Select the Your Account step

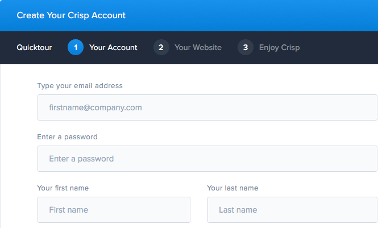point(113,48)
